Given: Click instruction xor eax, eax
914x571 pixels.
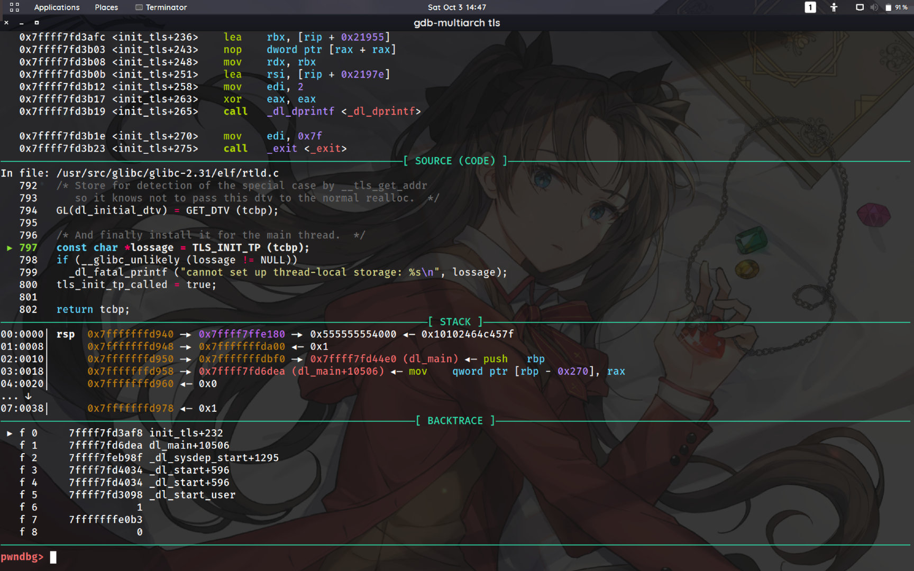Looking at the screenshot, I should point(270,99).
